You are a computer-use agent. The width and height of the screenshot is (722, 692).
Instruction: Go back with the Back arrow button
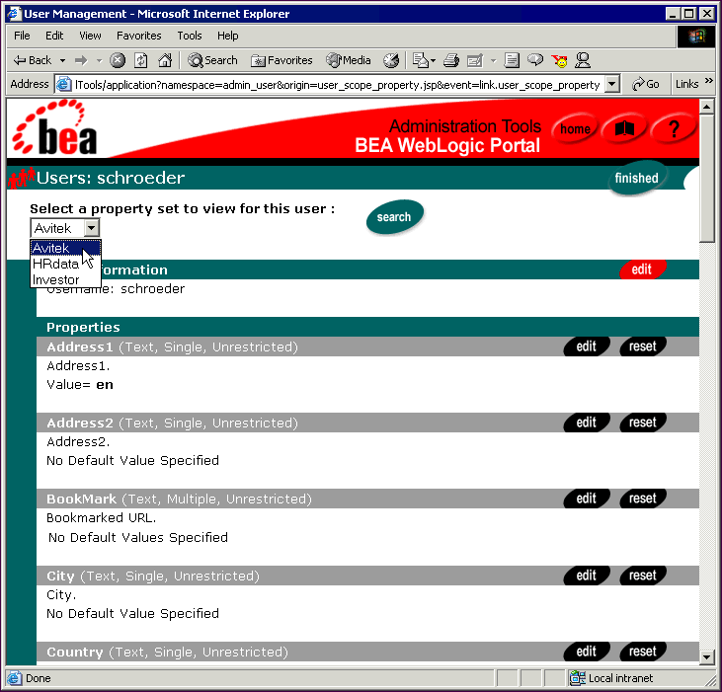(33, 60)
